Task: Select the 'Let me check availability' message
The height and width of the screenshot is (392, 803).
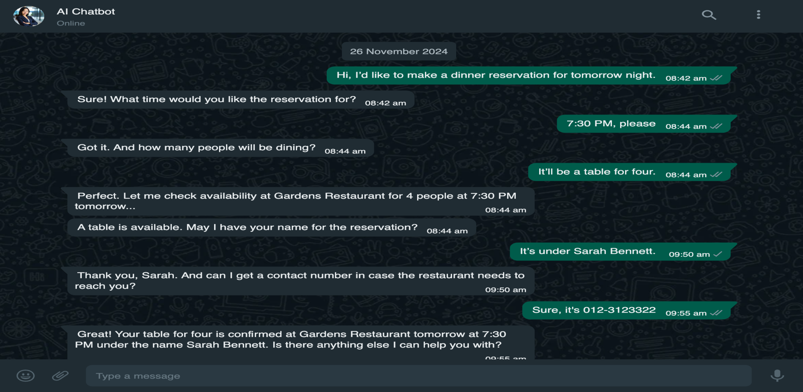Action: (301, 202)
